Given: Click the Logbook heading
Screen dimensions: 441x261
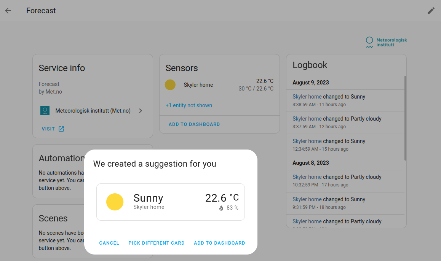Looking at the screenshot, I should click(310, 65).
